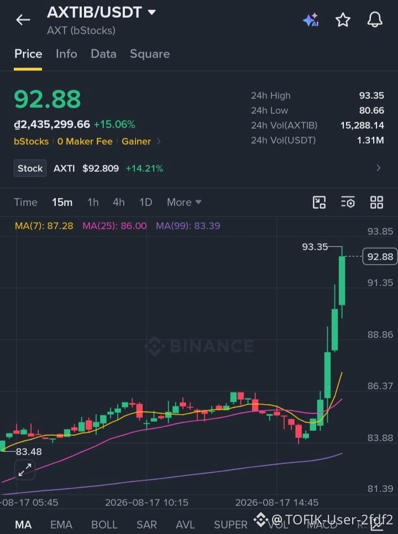Expand the chart to full screen
398x534 pixels.
(24, 469)
